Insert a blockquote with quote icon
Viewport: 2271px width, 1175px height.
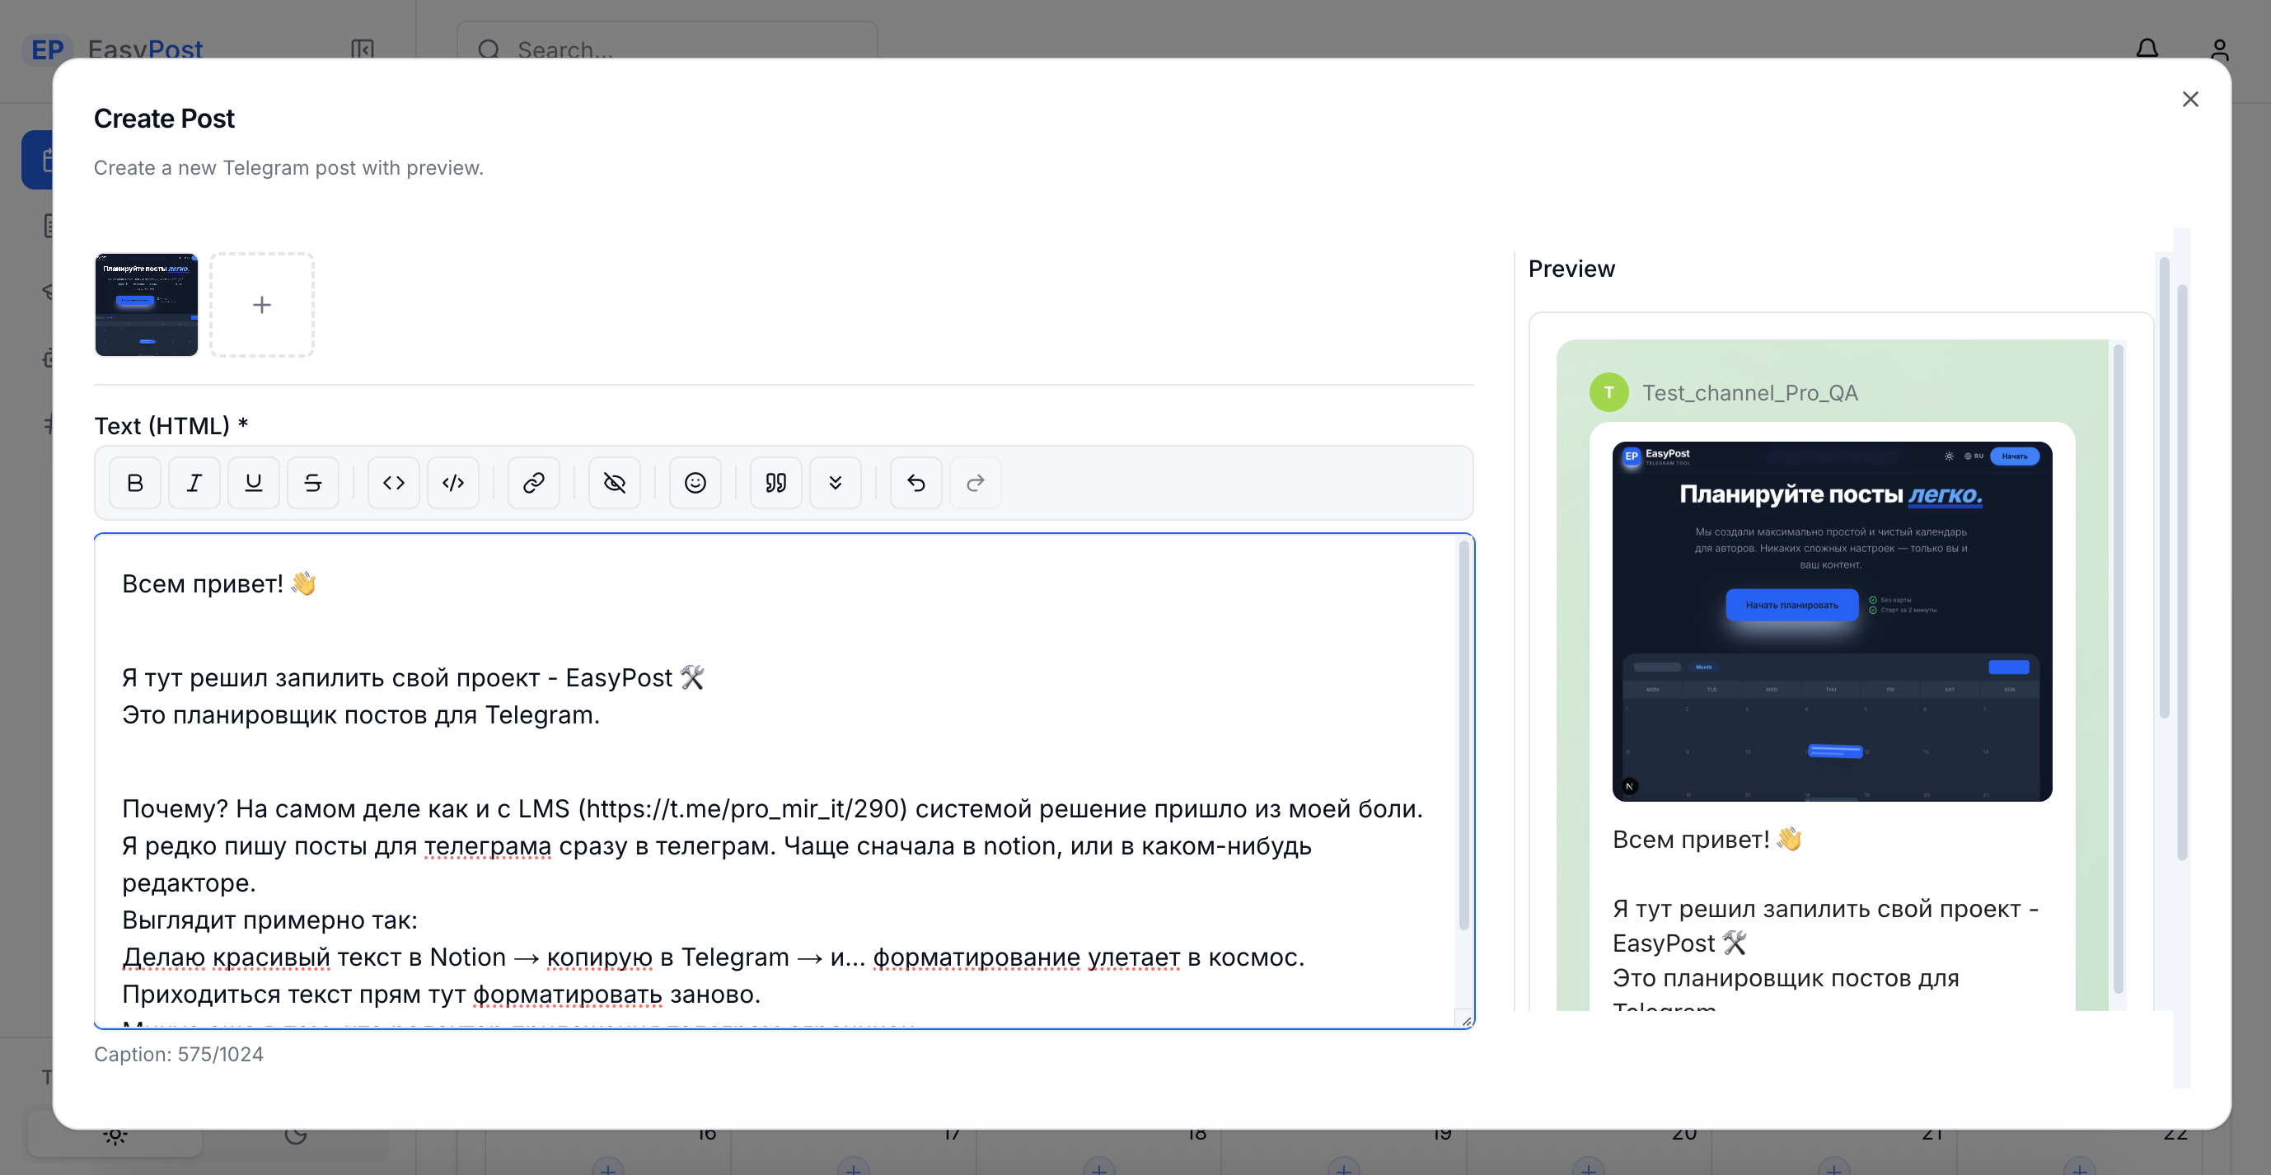(775, 482)
